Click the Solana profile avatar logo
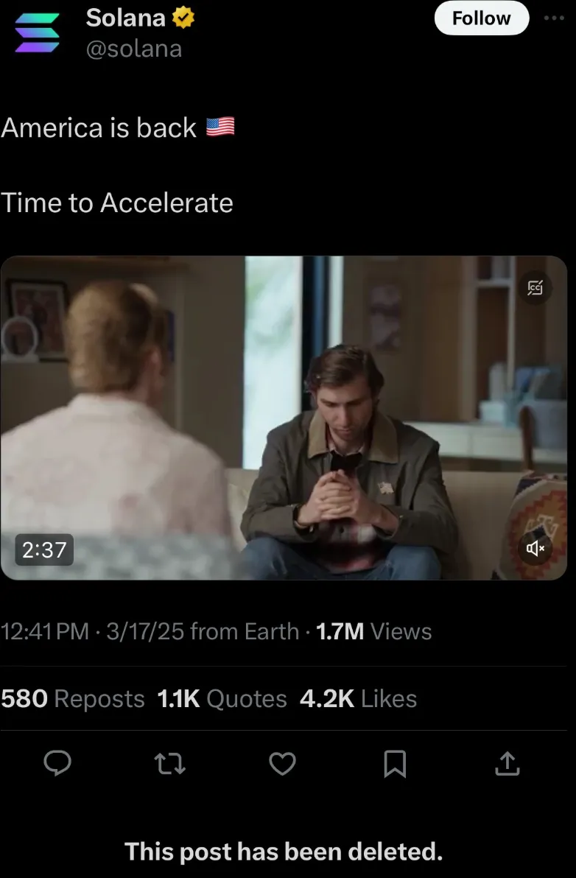The image size is (576, 878). point(37,32)
